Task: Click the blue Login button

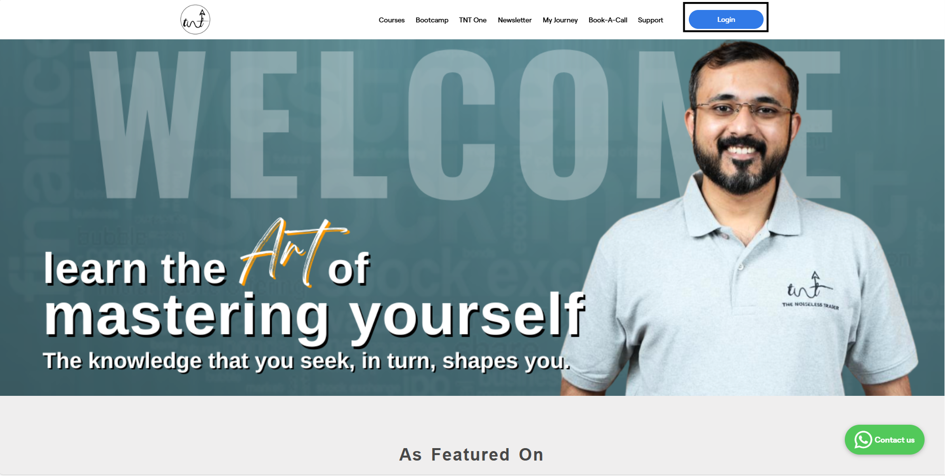Action: pos(726,19)
